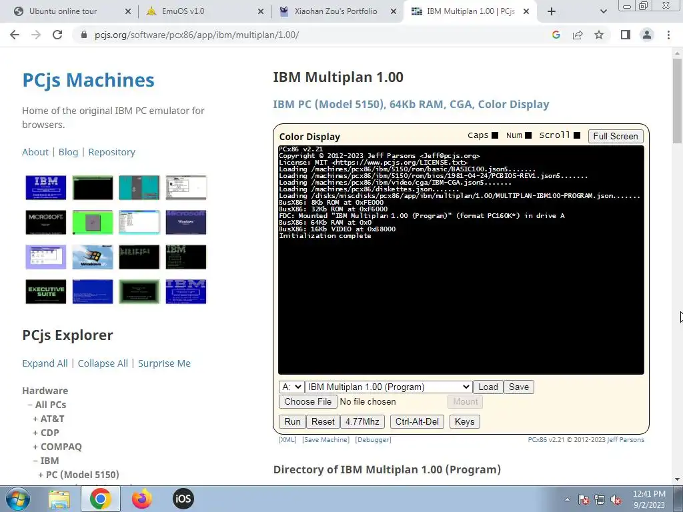The height and width of the screenshot is (512, 683).
Task: Open the [XML] link
Action: point(287,440)
